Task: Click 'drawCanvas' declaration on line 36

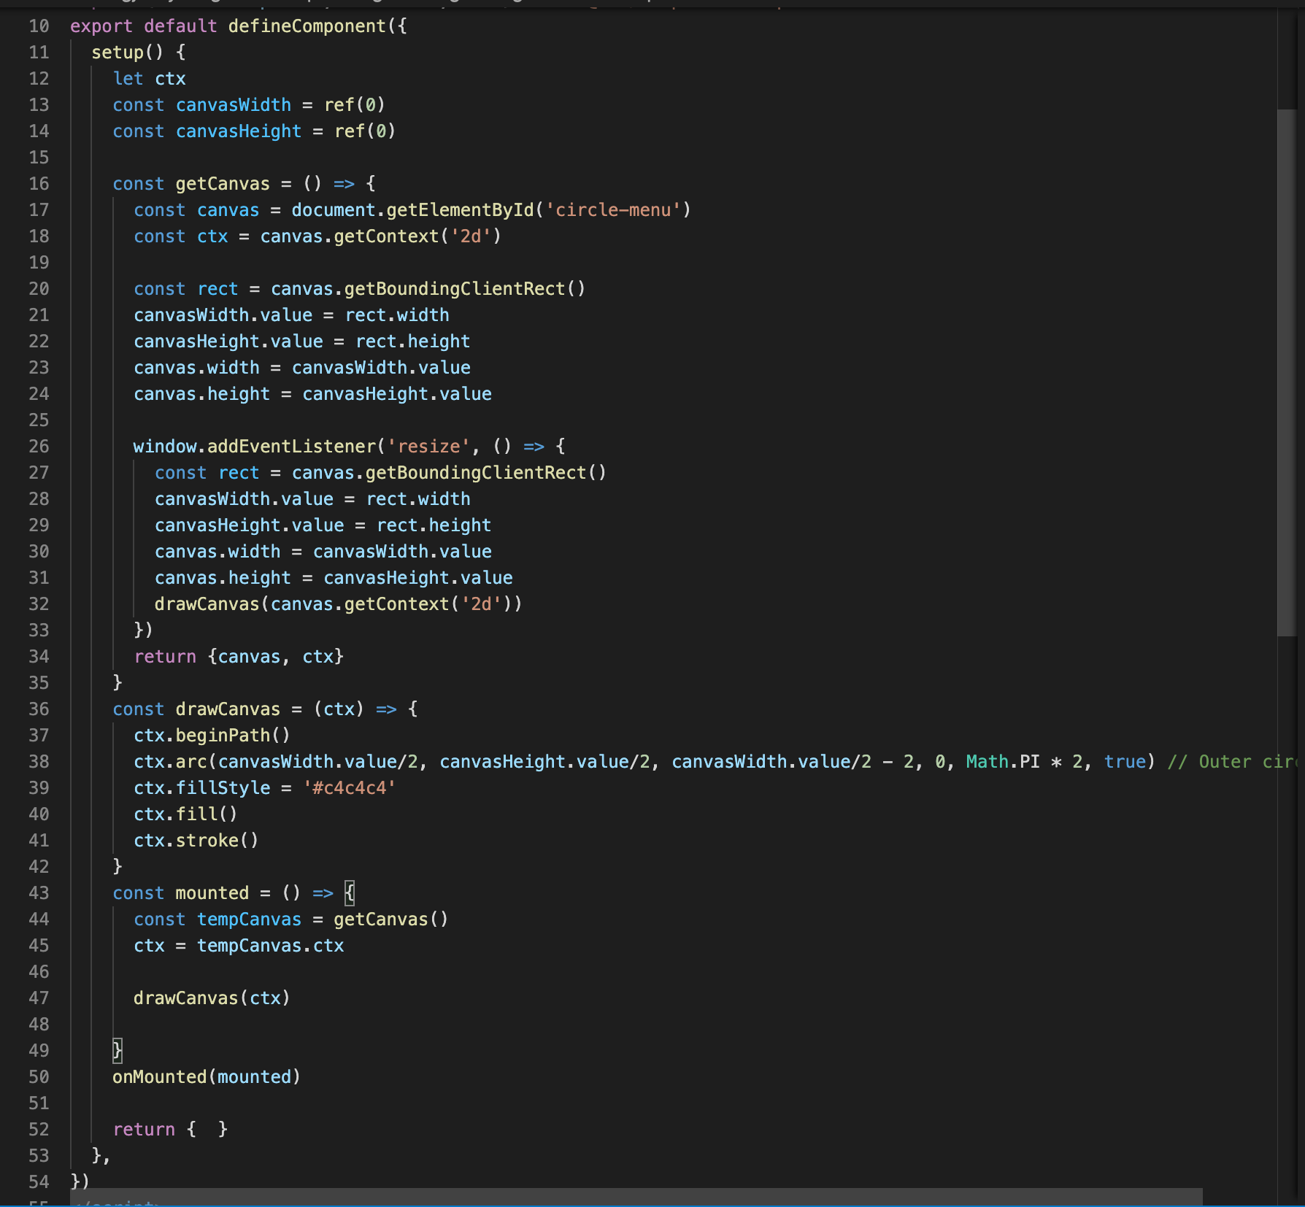Action: pos(228,709)
